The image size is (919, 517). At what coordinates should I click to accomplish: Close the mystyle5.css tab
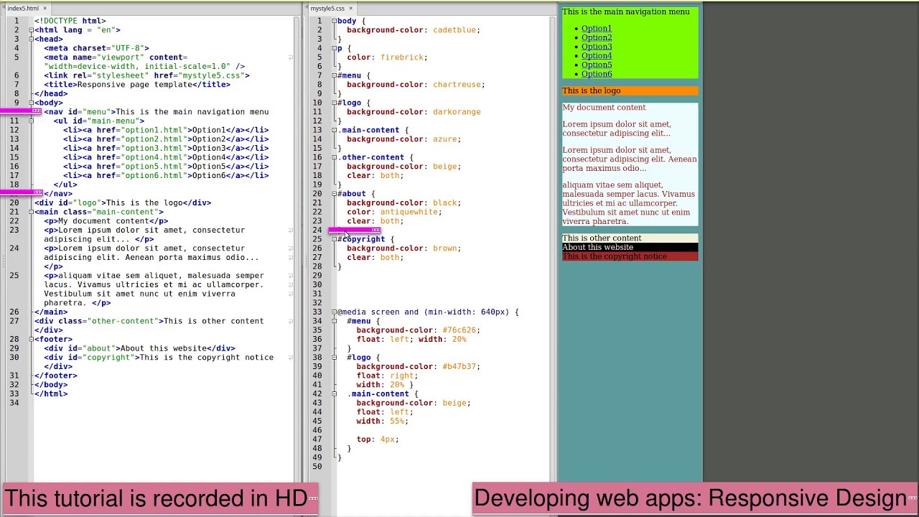point(350,9)
